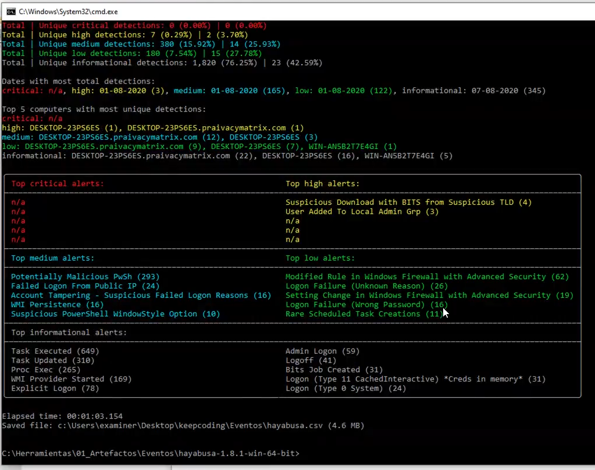Click 'Bits Job Created (31)' entry
This screenshot has width=595, height=470.
[334, 370]
